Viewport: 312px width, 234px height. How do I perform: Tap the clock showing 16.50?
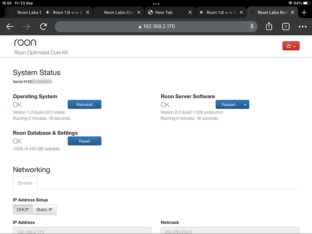point(7,3)
